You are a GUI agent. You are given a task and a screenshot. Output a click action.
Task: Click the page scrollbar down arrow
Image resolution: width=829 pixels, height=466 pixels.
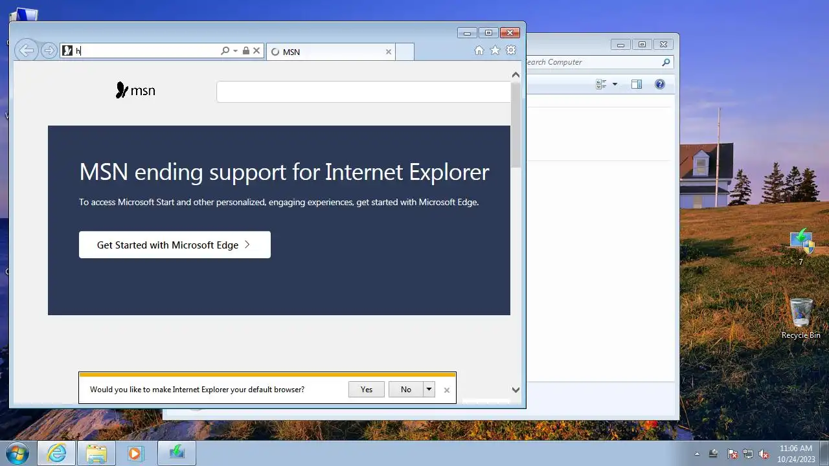tap(516, 390)
